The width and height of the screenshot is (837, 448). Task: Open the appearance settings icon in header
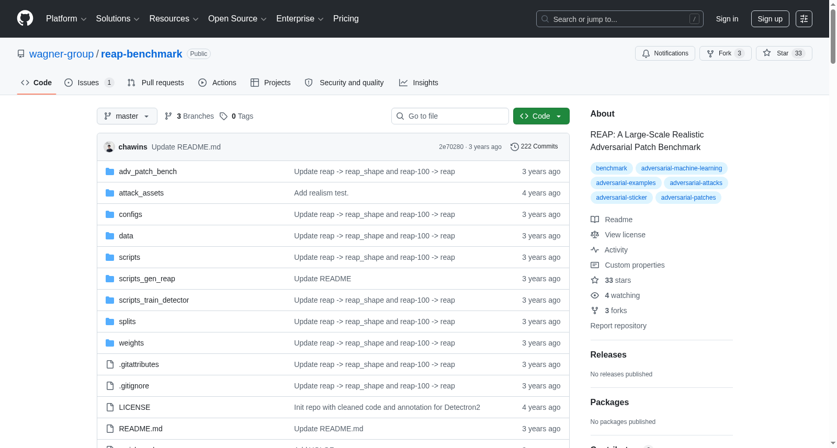[x=804, y=19]
